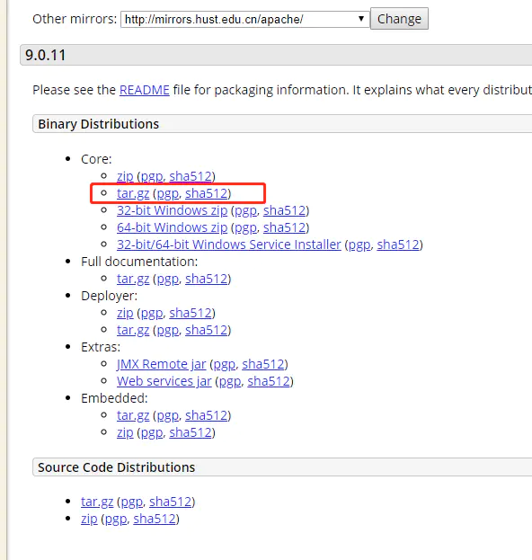Open sha512 checksum for Core zip
This screenshot has width=532, height=560.
pyautogui.click(x=191, y=176)
